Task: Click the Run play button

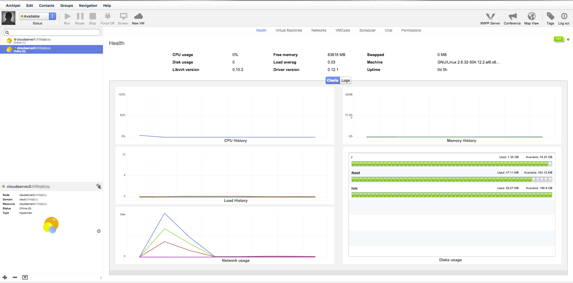Action: [67, 16]
